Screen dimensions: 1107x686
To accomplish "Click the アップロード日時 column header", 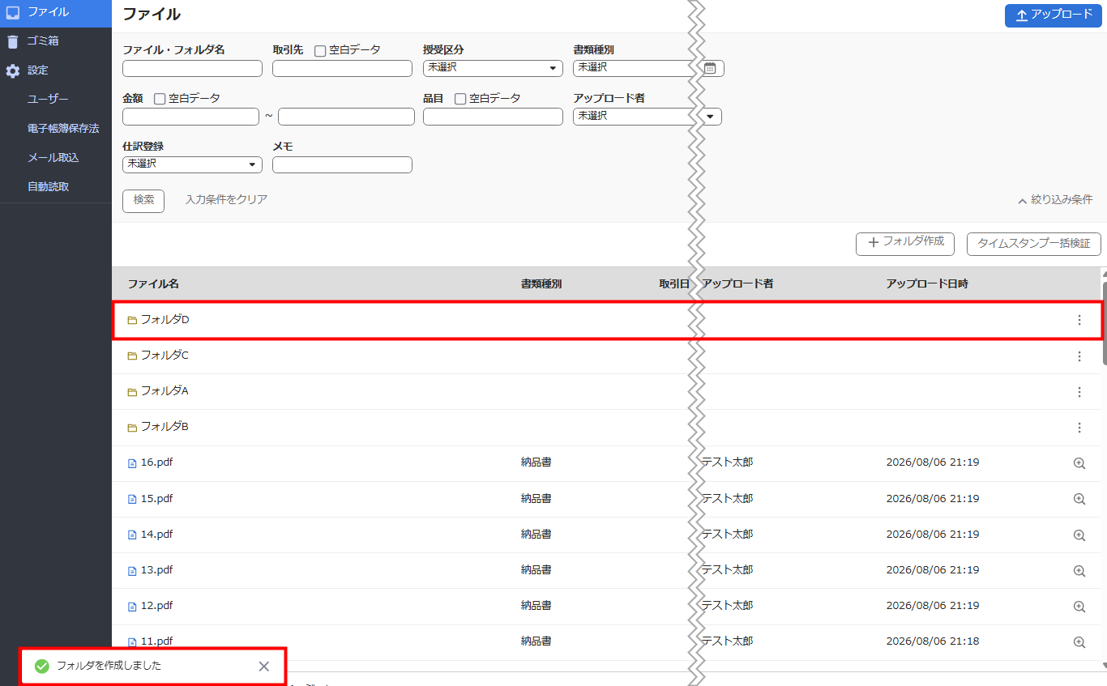I will (x=927, y=284).
